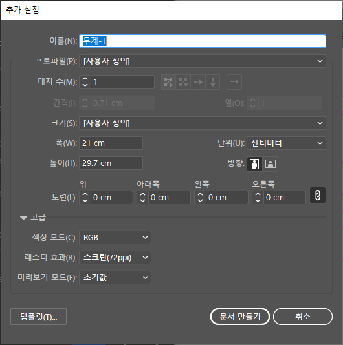343x345 pixels.
Task: Select the grid by column arrangement icon
Action: coord(183,82)
